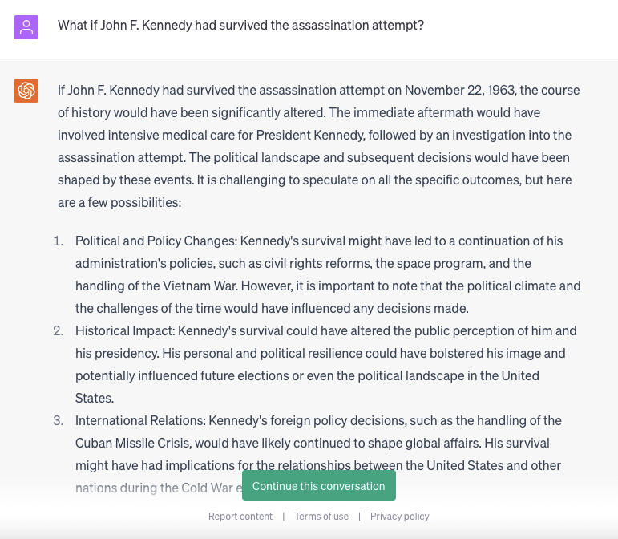Image resolution: width=618 pixels, height=539 pixels.
Task: Open the Privacy policy link
Action: coord(400,516)
